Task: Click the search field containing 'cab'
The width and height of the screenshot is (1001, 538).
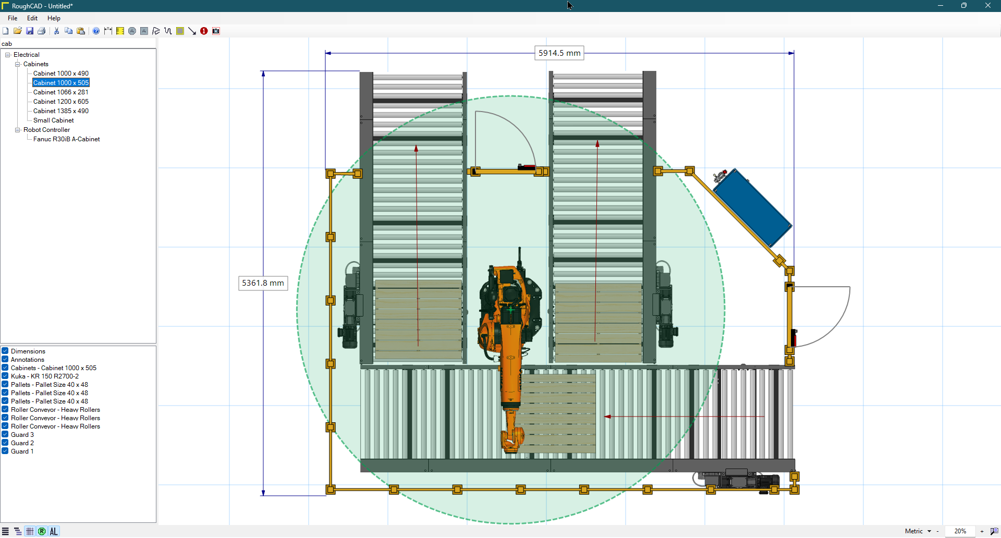Action: (78, 44)
